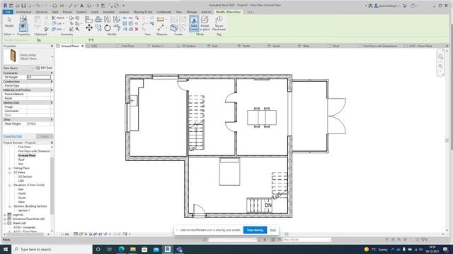The width and height of the screenshot is (453, 254).
Task: Expand the Legends tree node
Action: pyautogui.click(x=5, y=214)
